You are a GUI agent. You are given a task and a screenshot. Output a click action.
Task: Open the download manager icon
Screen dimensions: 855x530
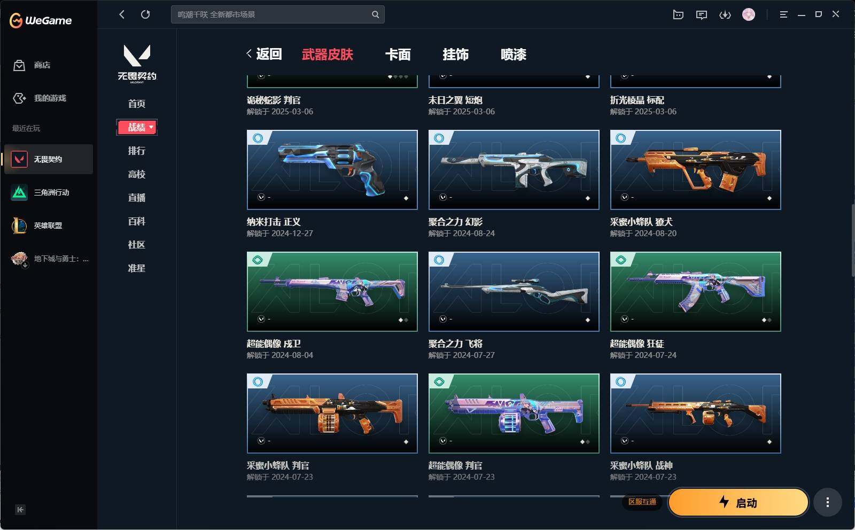pyautogui.click(x=725, y=14)
